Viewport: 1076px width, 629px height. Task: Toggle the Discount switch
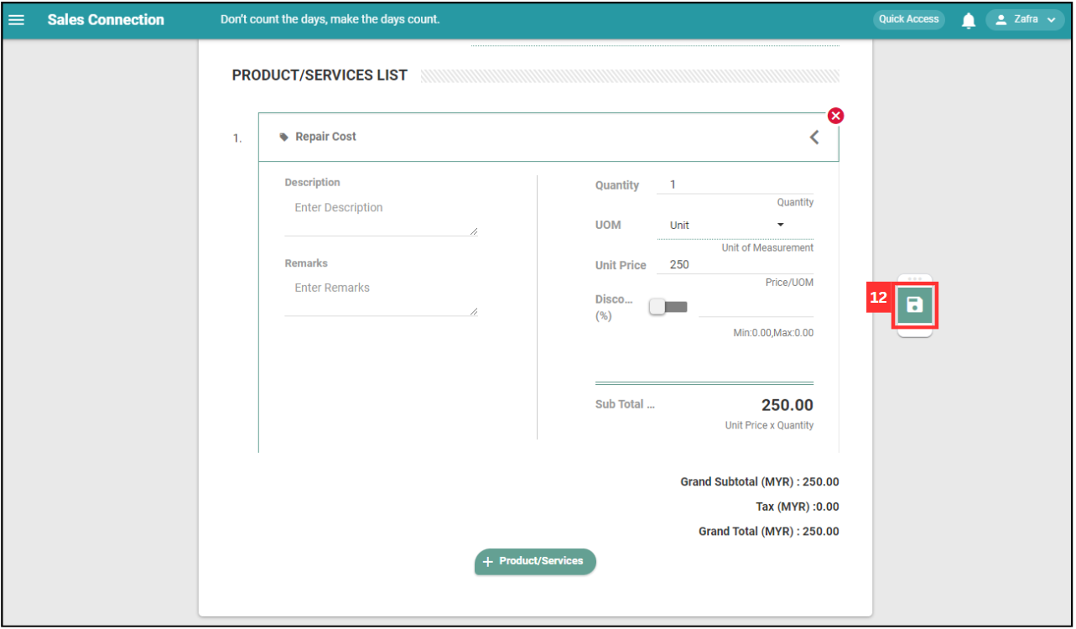coord(668,307)
